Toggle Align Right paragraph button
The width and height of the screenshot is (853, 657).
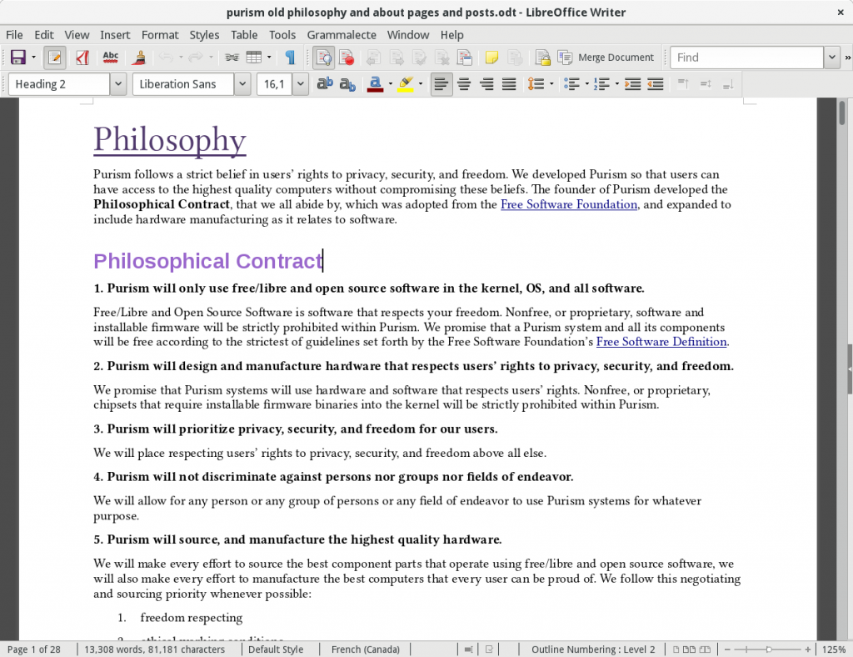point(486,84)
